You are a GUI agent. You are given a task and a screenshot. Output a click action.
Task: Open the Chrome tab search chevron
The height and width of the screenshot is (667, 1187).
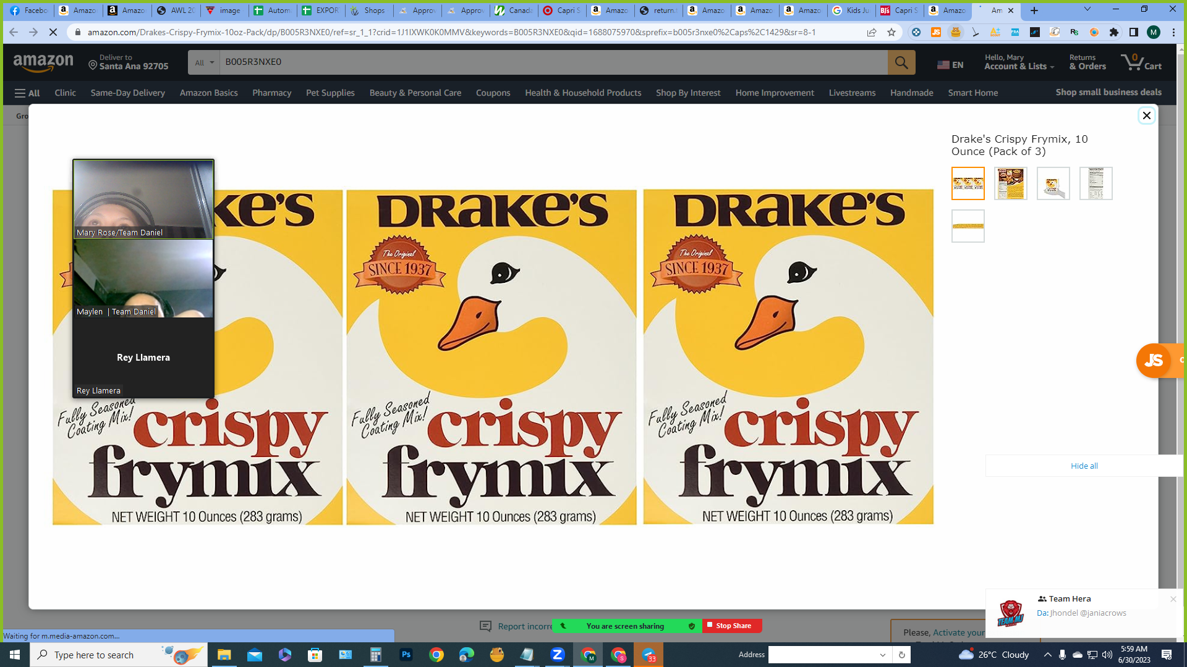point(1087,9)
